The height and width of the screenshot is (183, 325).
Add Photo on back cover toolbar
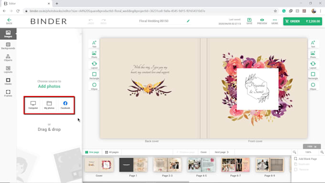pyautogui.click(x=94, y=54)
